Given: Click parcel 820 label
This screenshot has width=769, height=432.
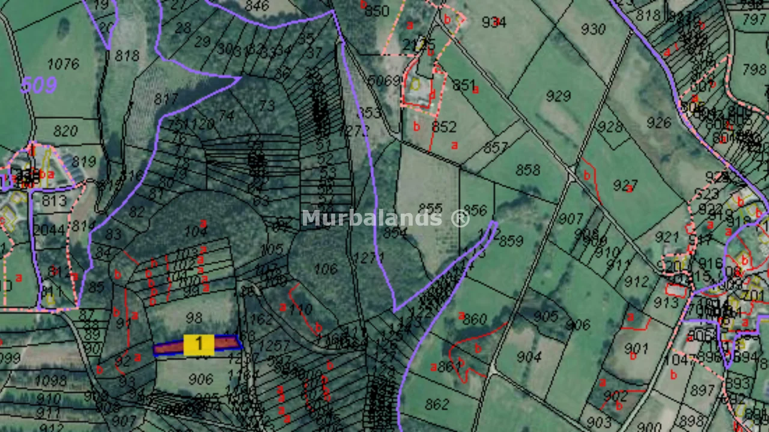Looking at the screenshot, I should 65,131.
